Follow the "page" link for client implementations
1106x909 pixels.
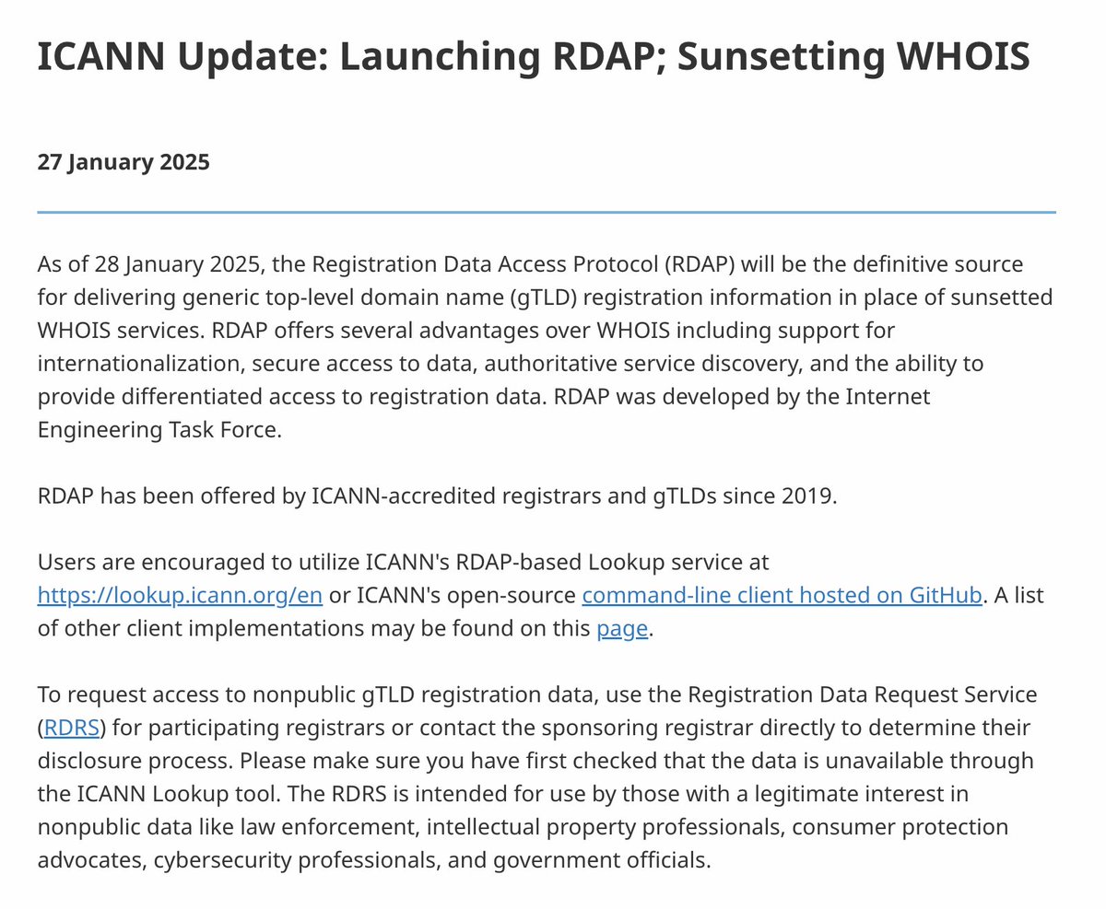pos(622,629)
